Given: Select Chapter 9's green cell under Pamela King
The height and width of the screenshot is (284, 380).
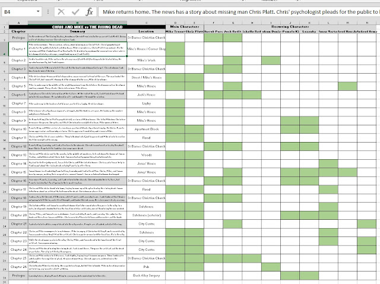Looking at the screenshot, I should pyautogui.click(x=290, y=121).
